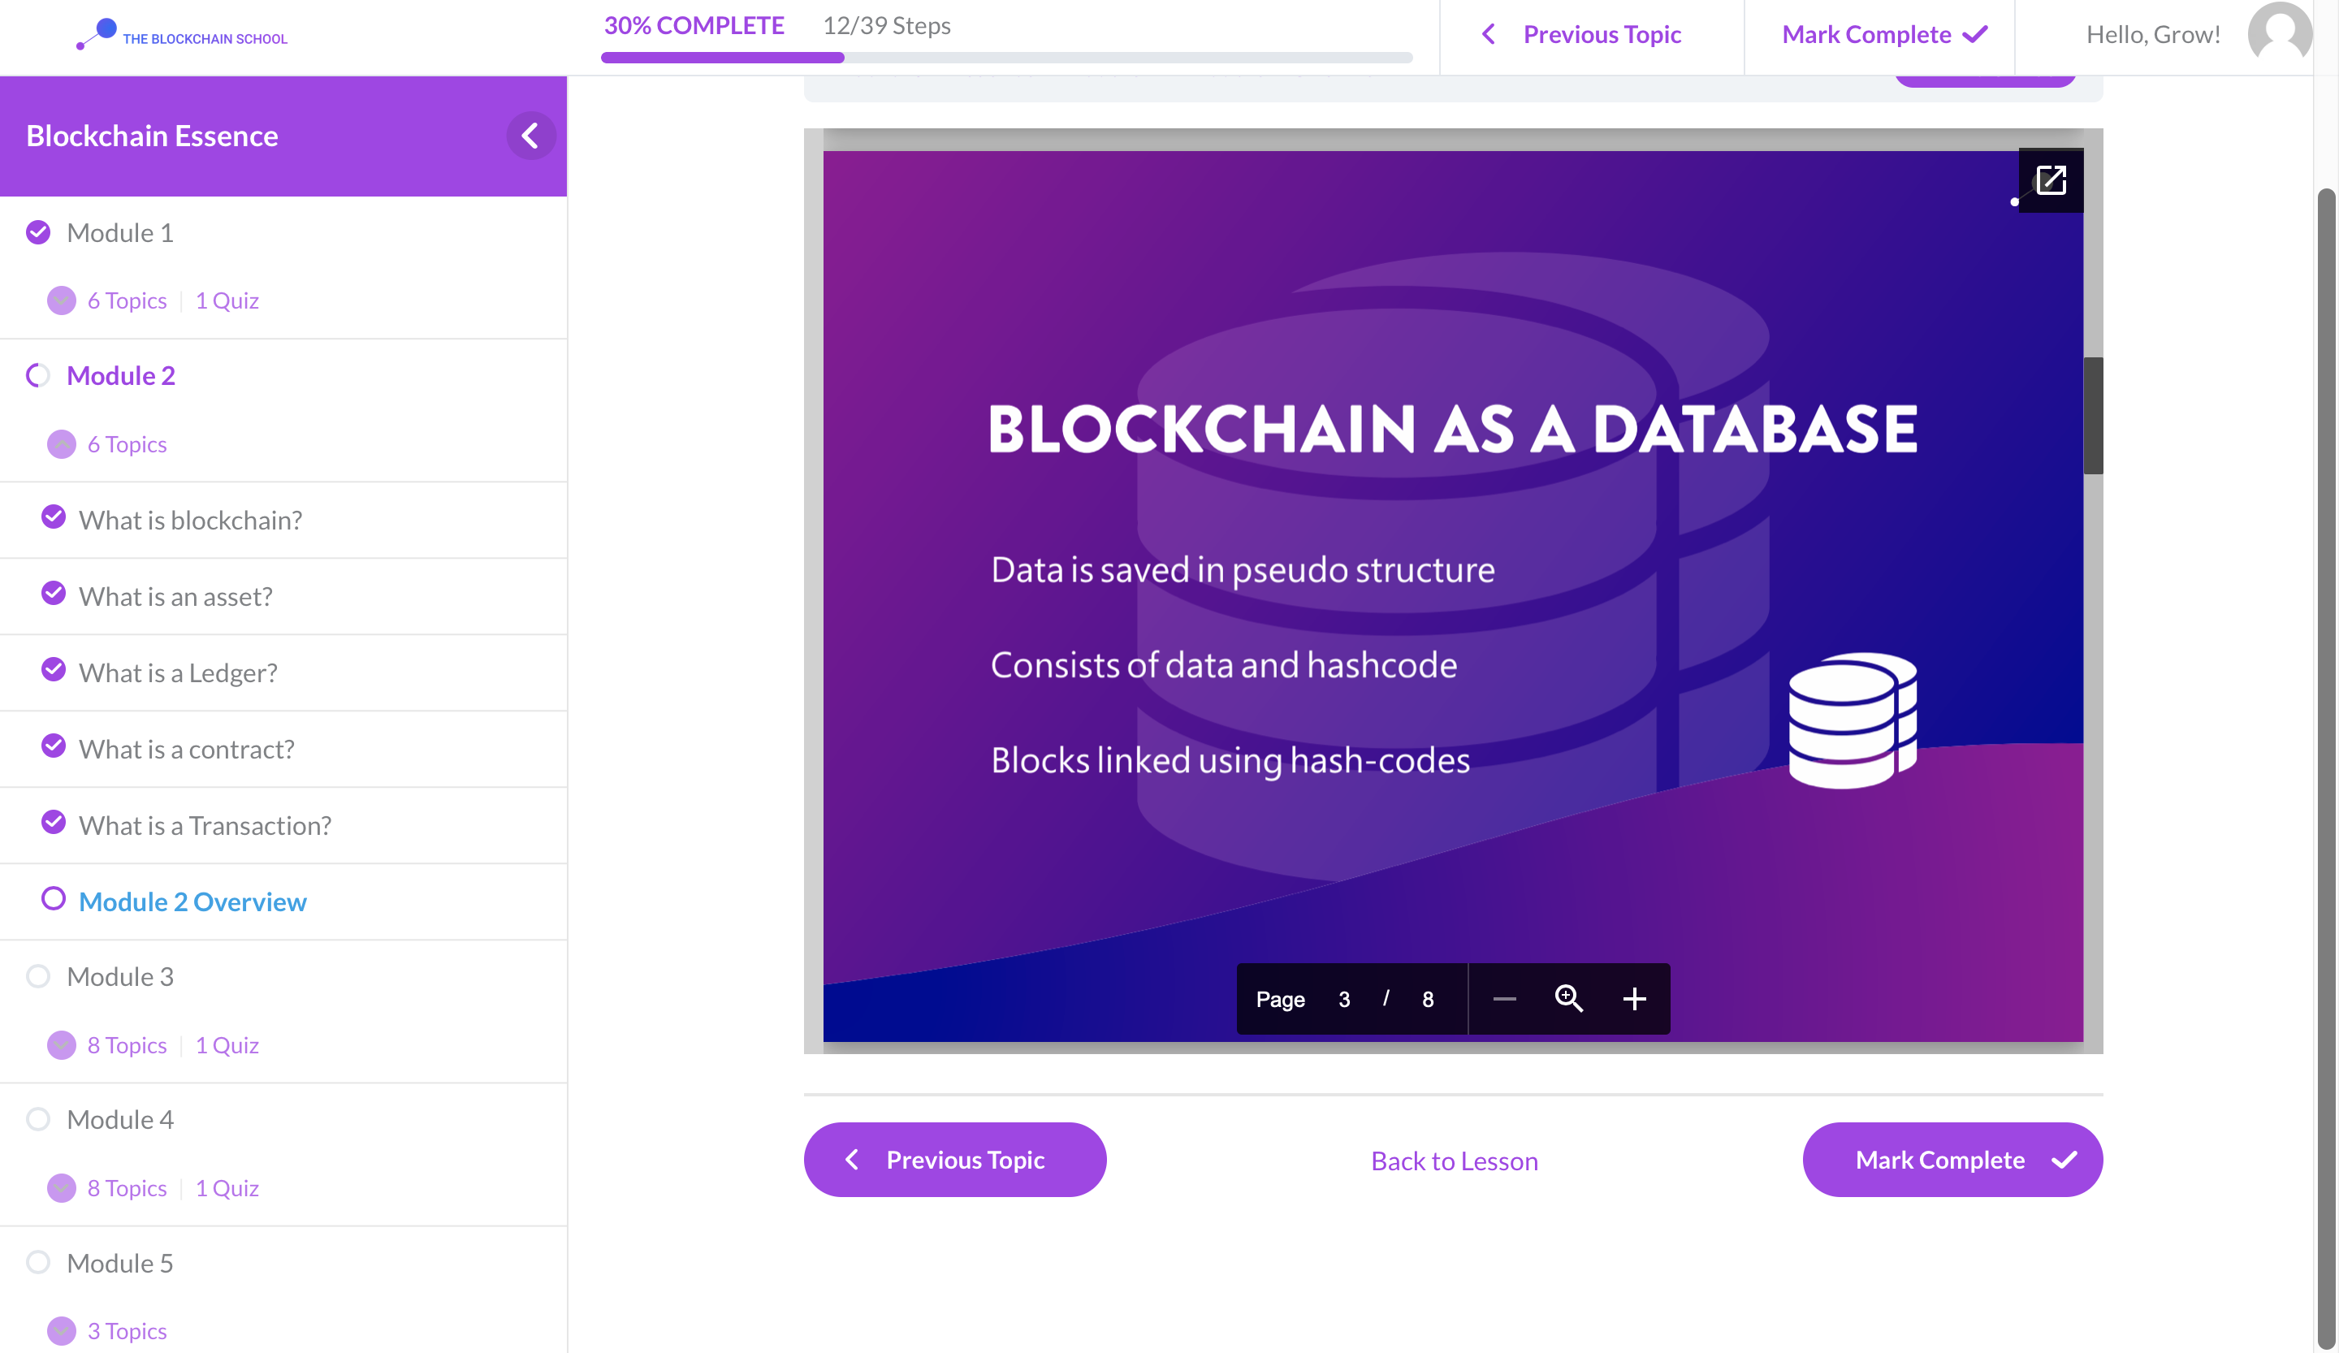Image resolution: width=2339 pixels, height=1353 pixels.
Task: Toggle completion circle for Module 2 Overview
Action: tap(54, 898)
